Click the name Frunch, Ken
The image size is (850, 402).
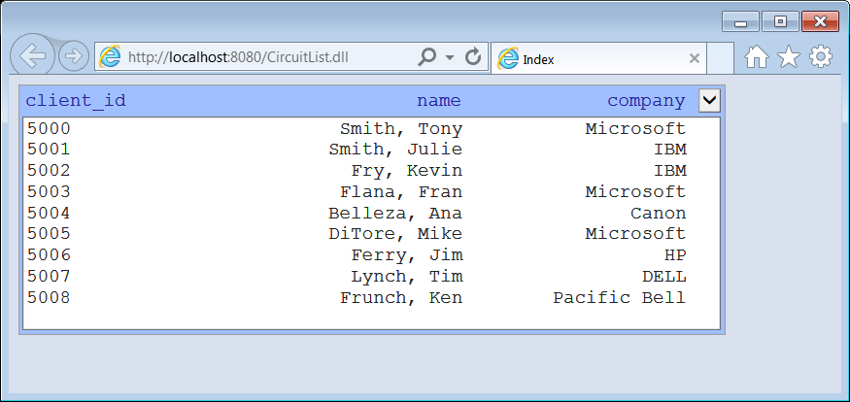[x=401, y=298]
